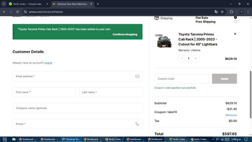Open the cab rack product thumbnail
The width and height of the screenshot is (252, 142).
[163, 41]
